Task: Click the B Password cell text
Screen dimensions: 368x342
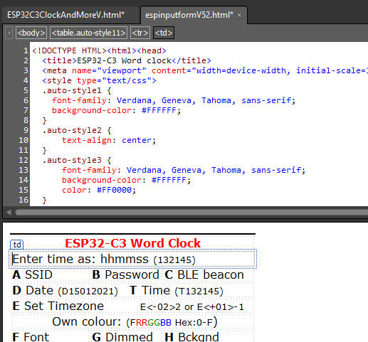Action: coord(125,274)
